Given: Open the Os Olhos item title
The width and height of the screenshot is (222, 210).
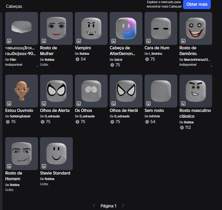Looking at the screenshot, I should [x=83, y=111].
